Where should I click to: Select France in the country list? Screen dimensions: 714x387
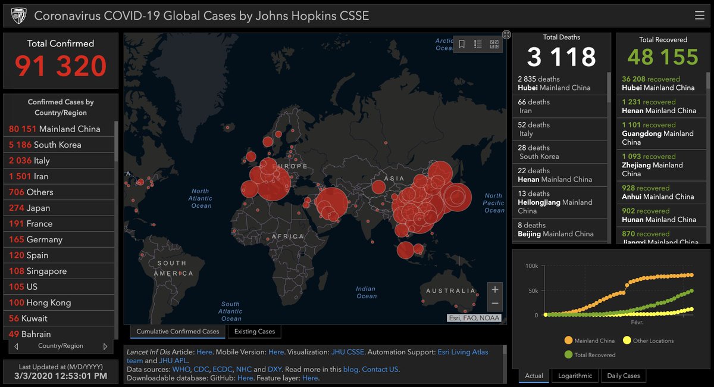(59, 223)
